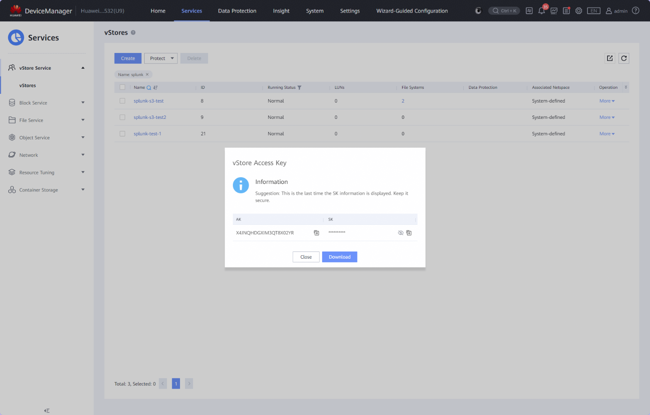Export the vStores list

click(610, 58)
